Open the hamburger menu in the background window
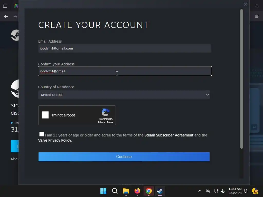This screenshot has height=197, width=263. tap(257, 16)
